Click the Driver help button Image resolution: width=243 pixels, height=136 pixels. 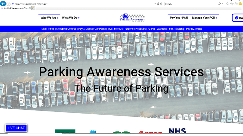pyautogui.click(x=238, y=18)
